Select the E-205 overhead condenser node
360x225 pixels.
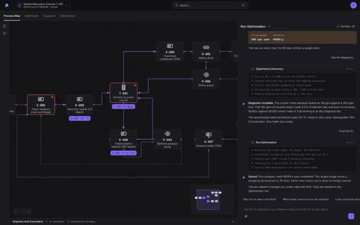[170, 52]
